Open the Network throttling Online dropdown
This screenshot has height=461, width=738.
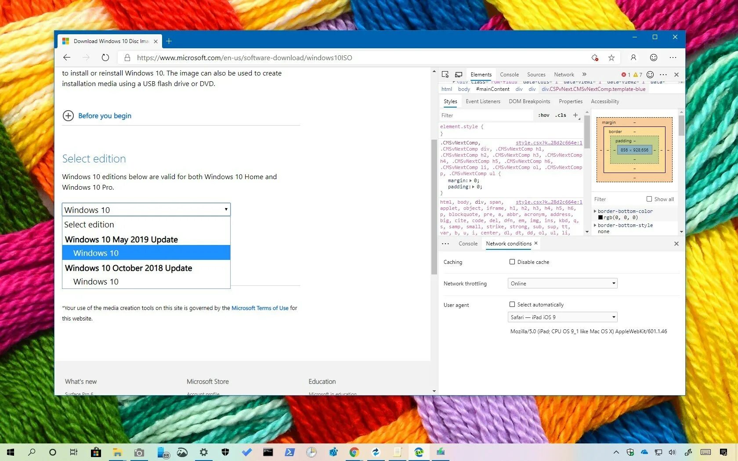562,284
